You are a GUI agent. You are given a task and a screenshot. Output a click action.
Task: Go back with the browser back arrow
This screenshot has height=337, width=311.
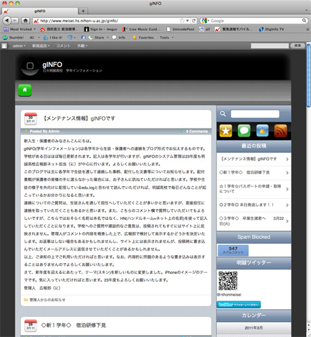tap(7, 20)
